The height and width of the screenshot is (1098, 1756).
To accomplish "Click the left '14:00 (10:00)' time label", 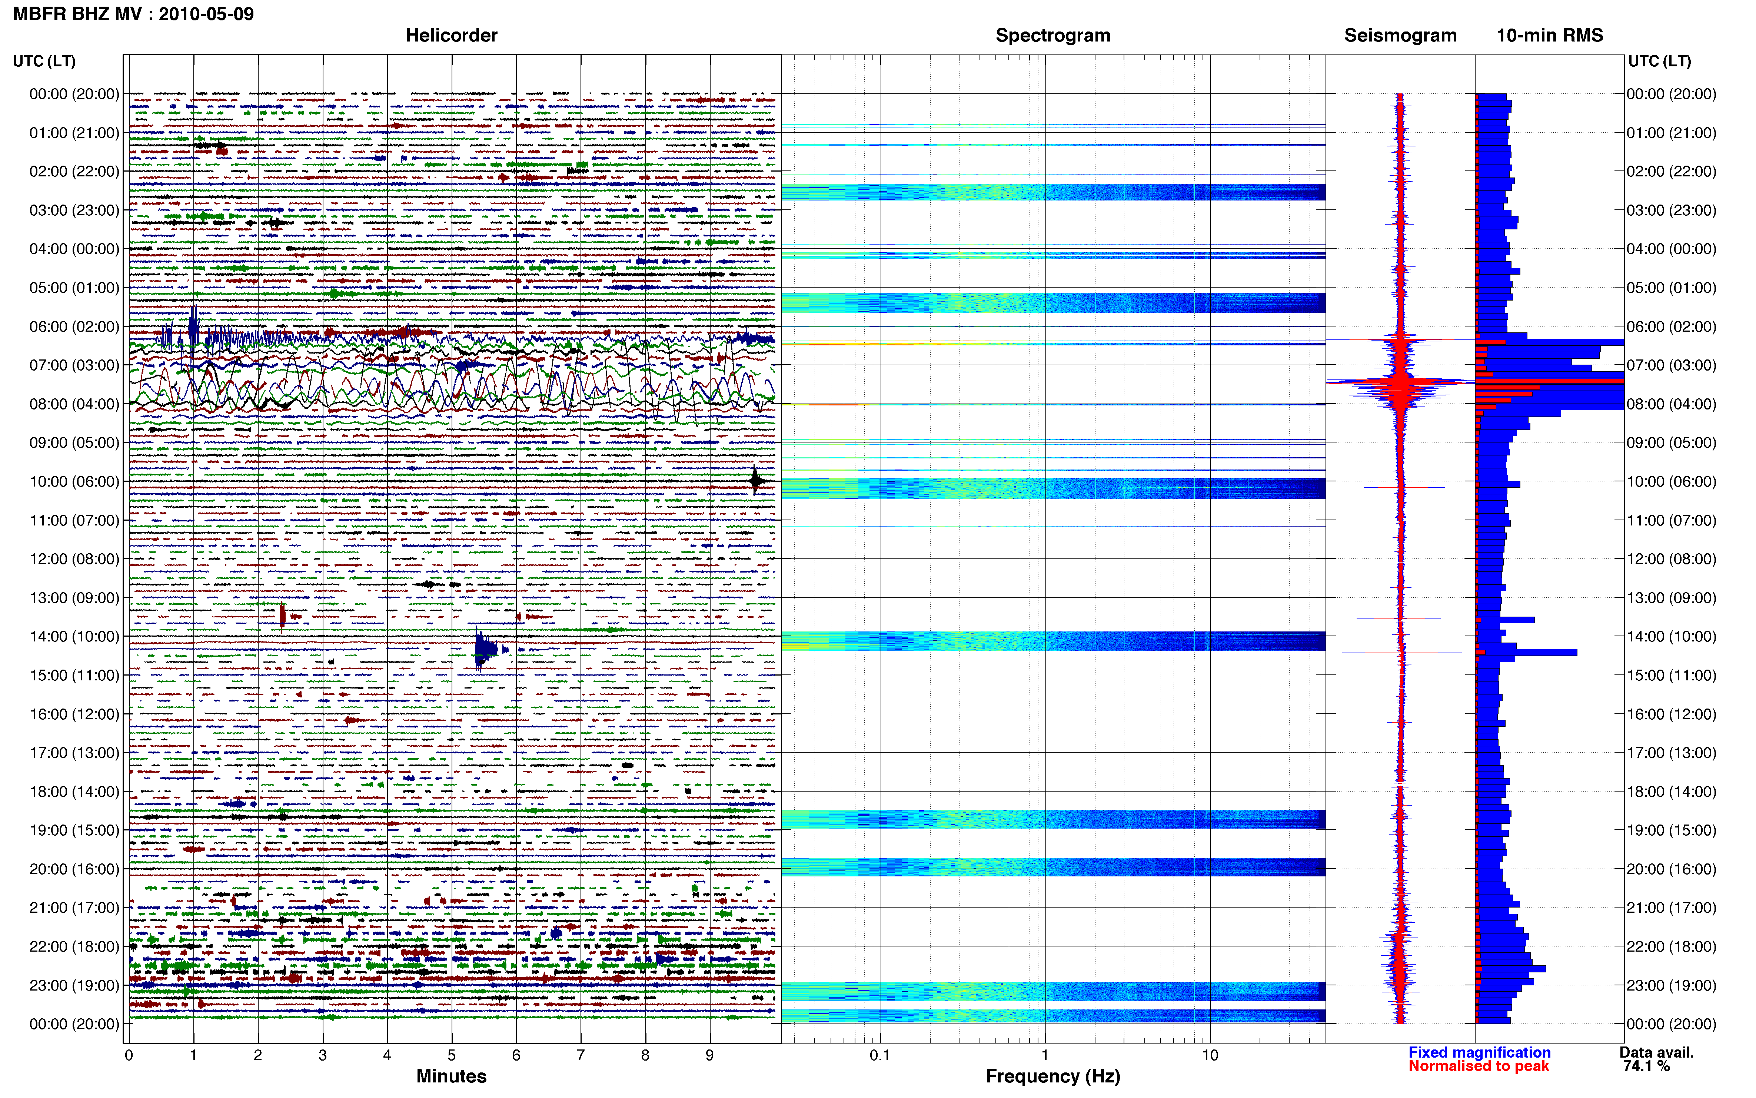I will point(74,637).
